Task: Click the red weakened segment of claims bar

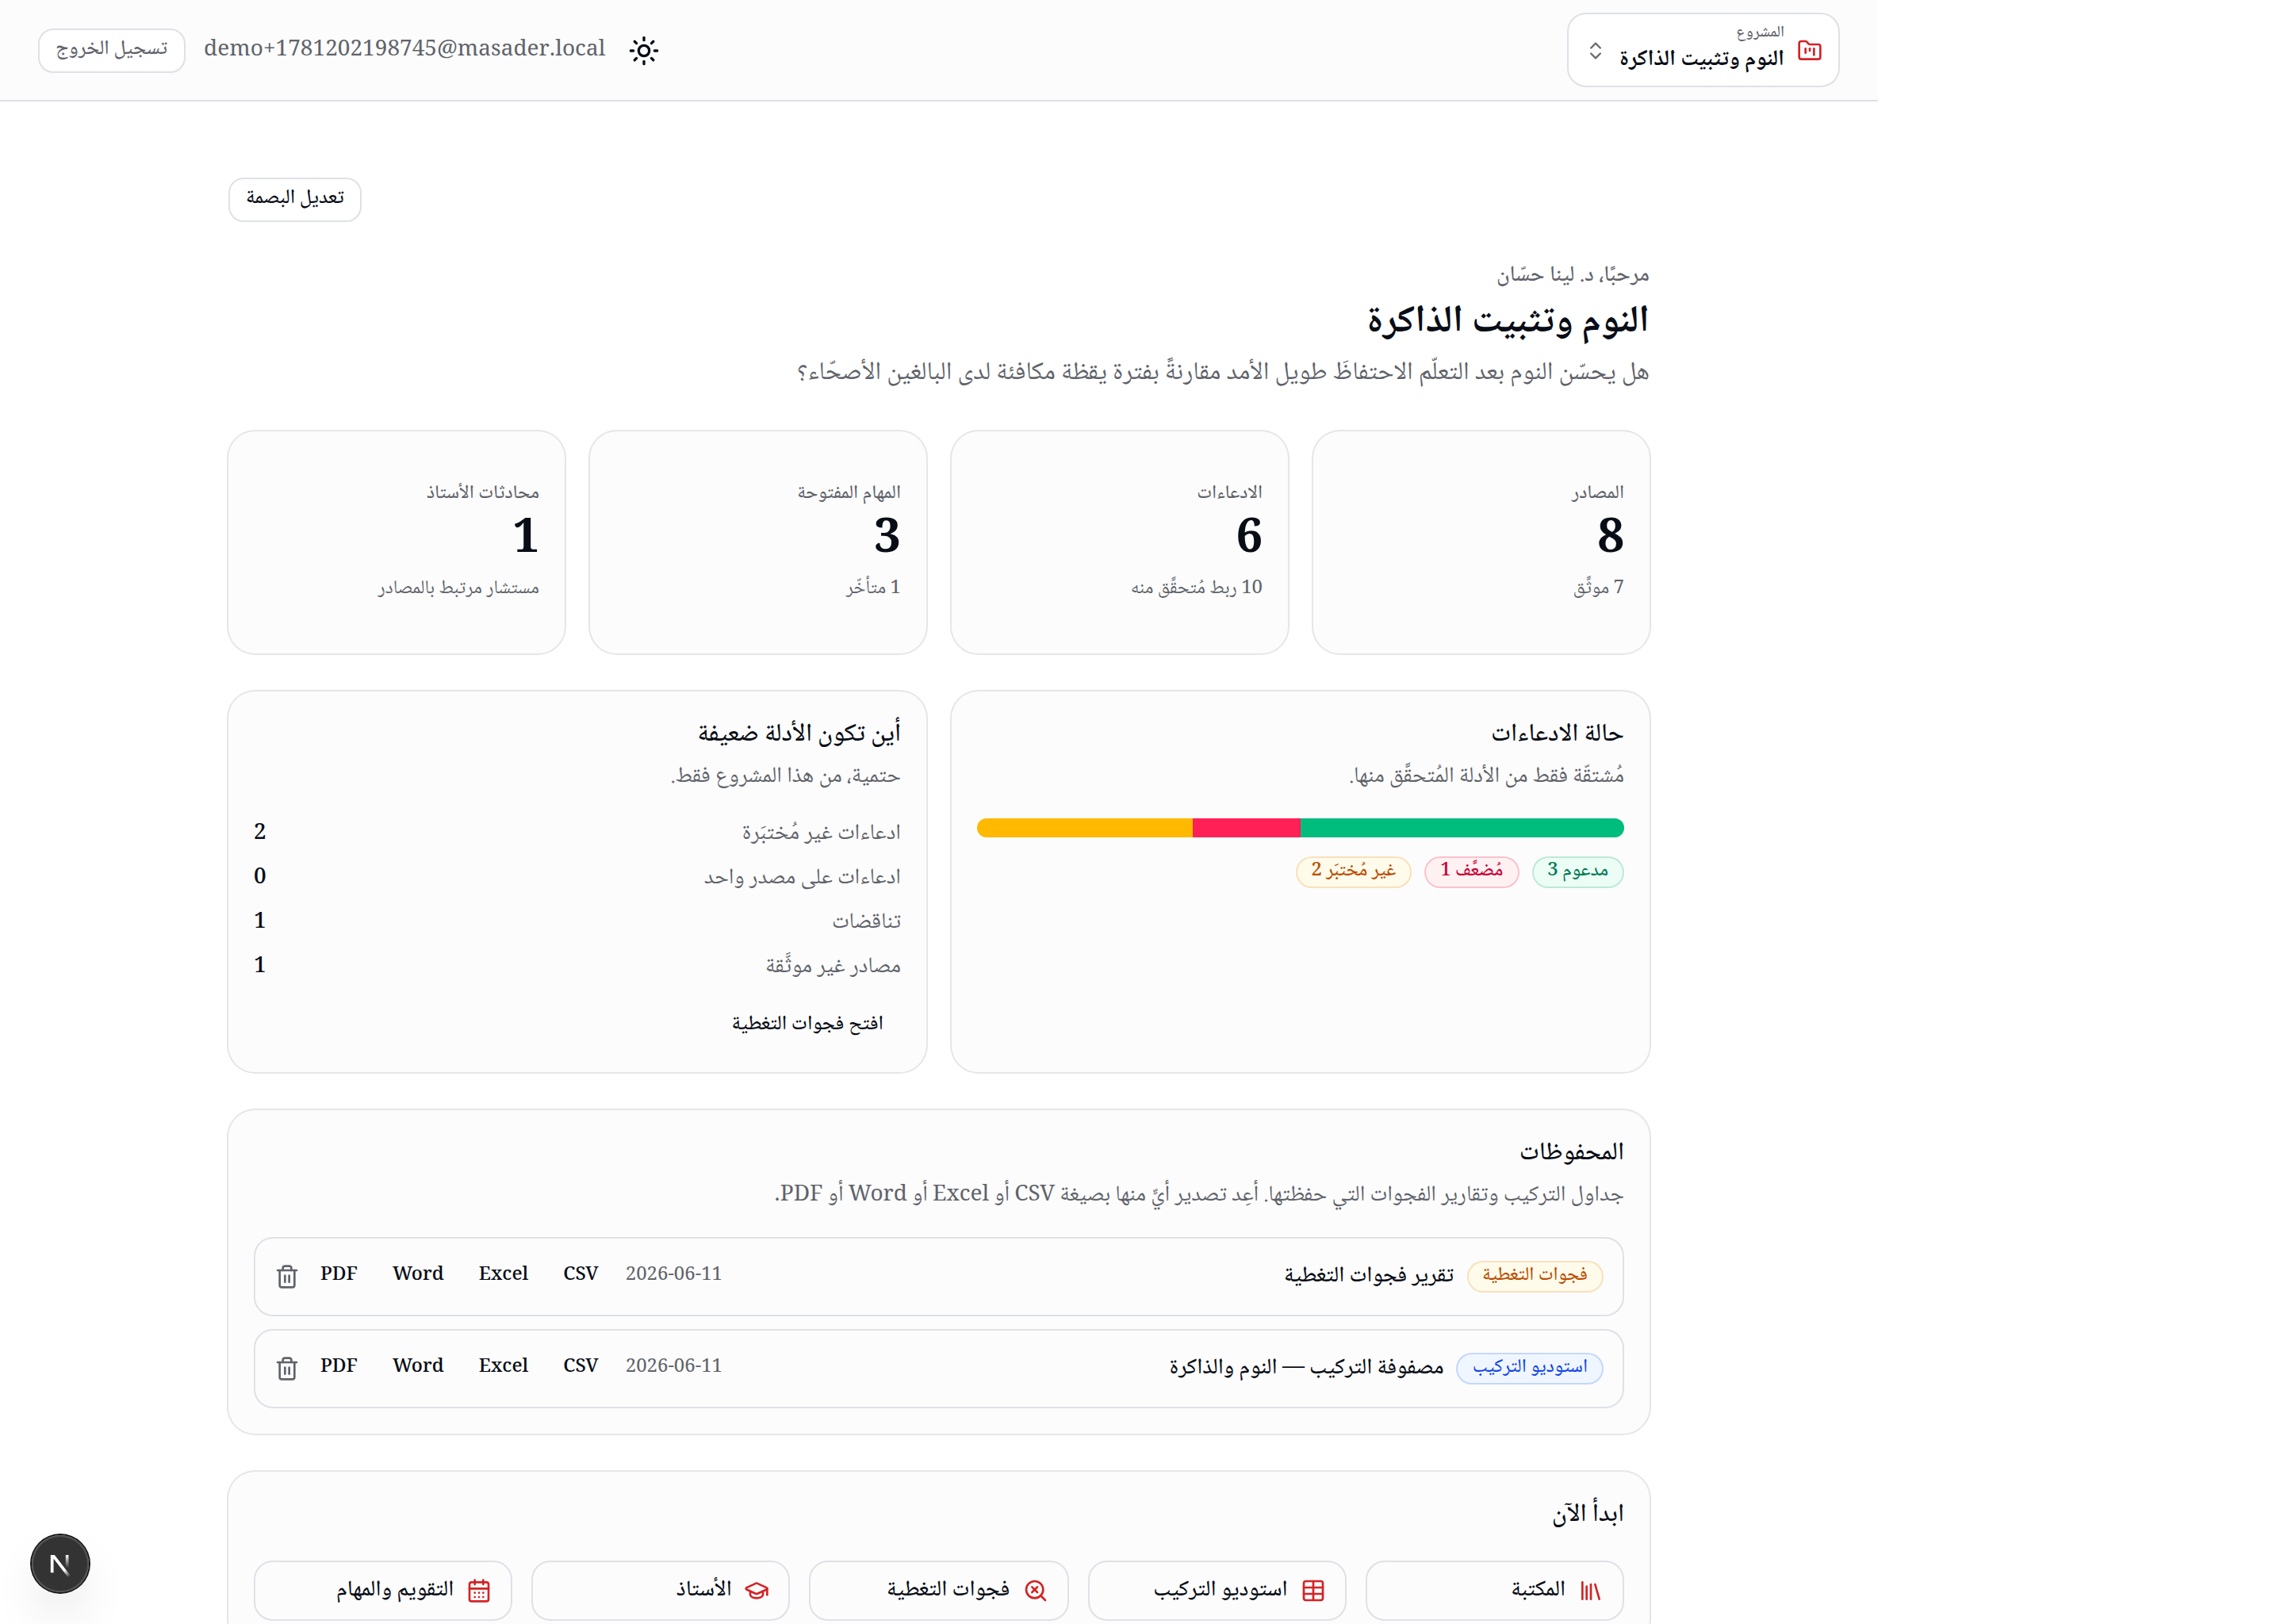Action: pyautogui.click(x=1246, y=828)
